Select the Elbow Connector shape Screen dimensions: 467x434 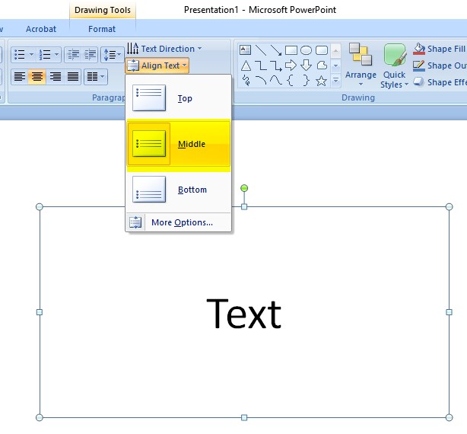click(261, 65)
